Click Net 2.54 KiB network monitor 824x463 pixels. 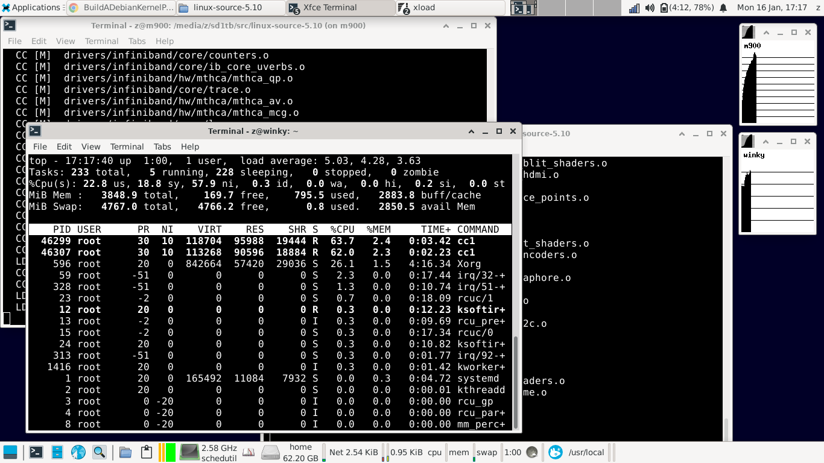click(x=354, y=452)
